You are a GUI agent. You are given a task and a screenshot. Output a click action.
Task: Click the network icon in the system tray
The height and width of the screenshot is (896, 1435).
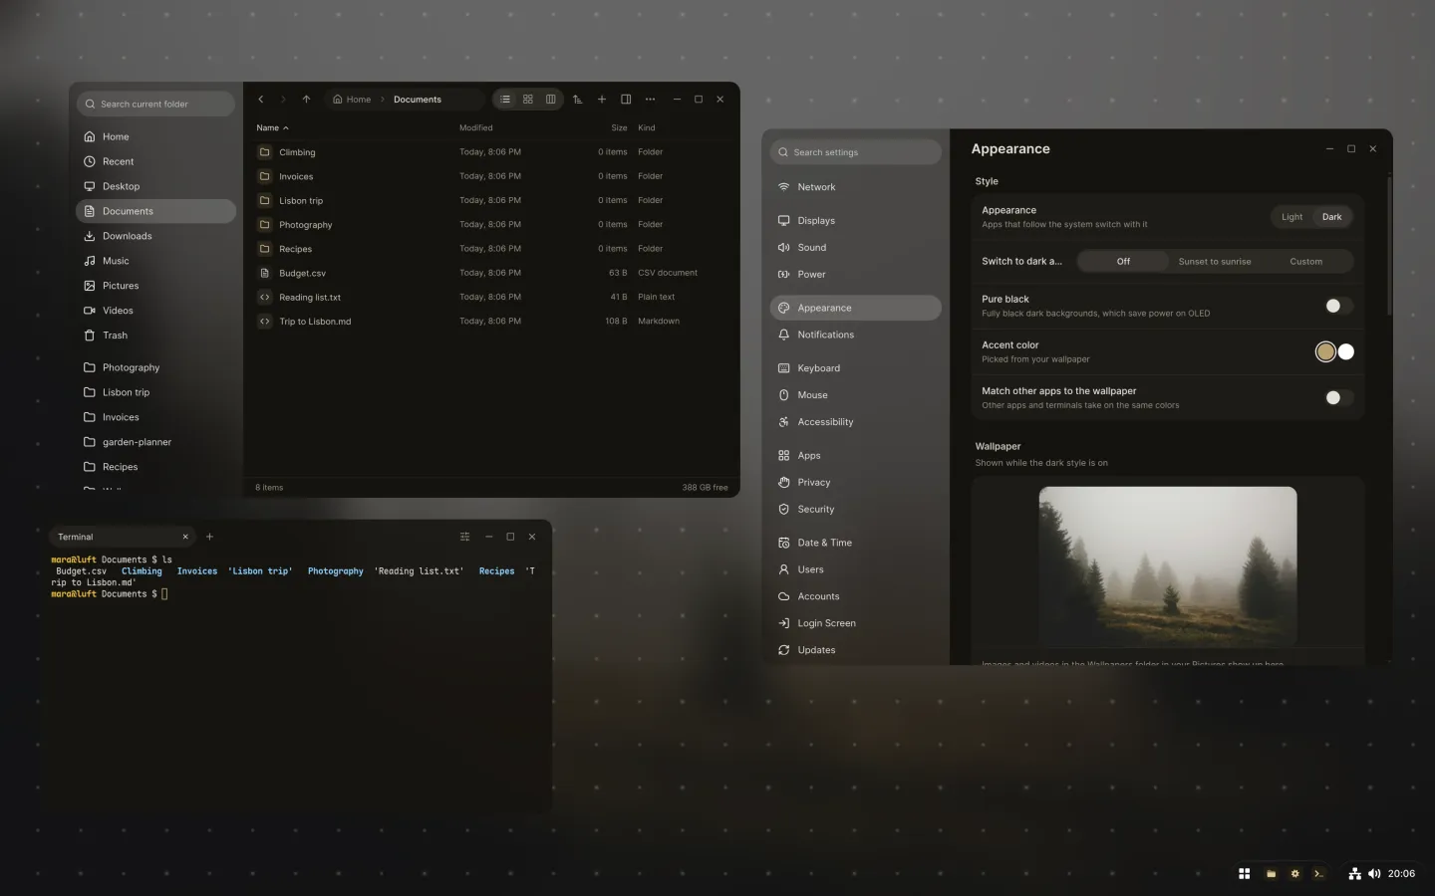pyautogui.click(x=1355, y=874)
